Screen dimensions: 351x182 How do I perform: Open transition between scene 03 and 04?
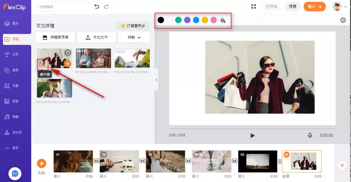[188, 161]
